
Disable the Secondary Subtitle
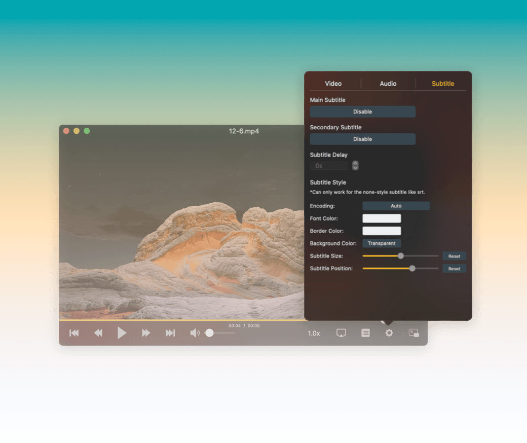tap(362, 139)
